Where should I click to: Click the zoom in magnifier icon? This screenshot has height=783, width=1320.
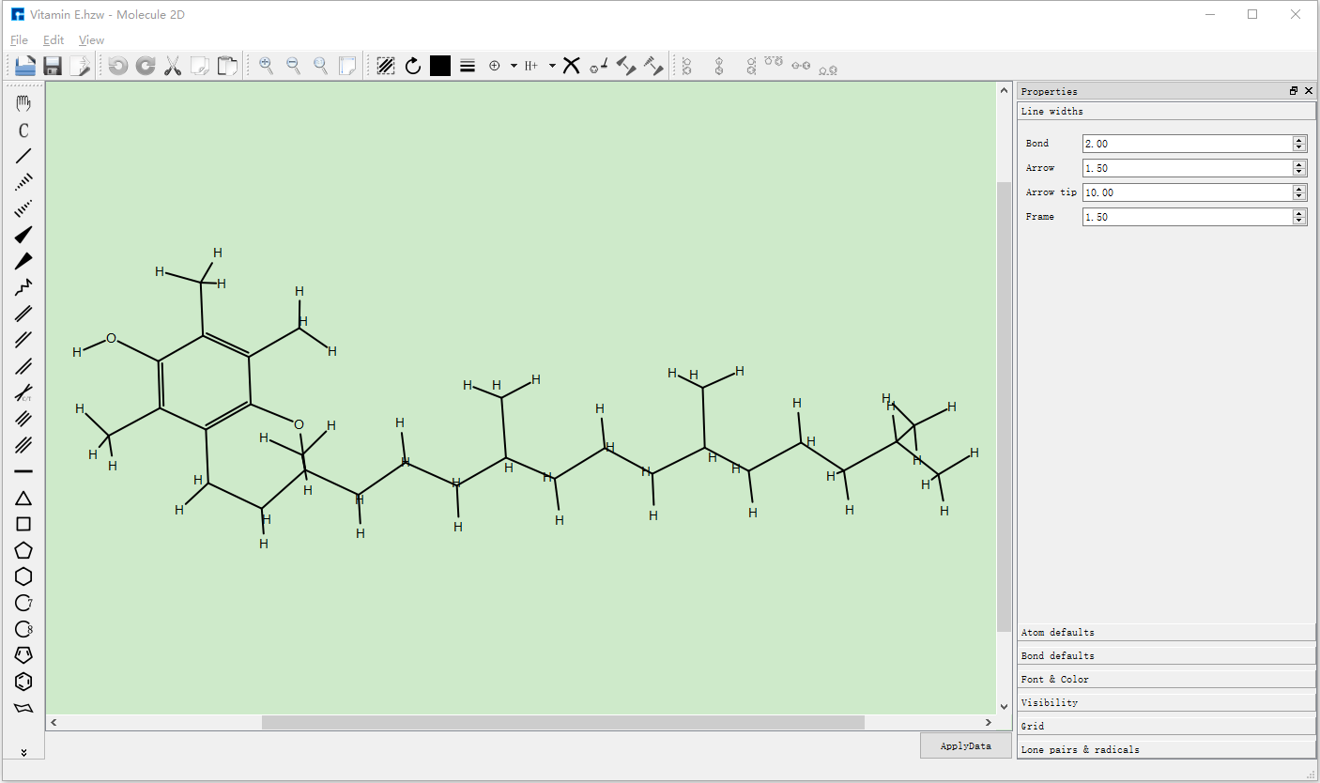[x=267, y=66]
